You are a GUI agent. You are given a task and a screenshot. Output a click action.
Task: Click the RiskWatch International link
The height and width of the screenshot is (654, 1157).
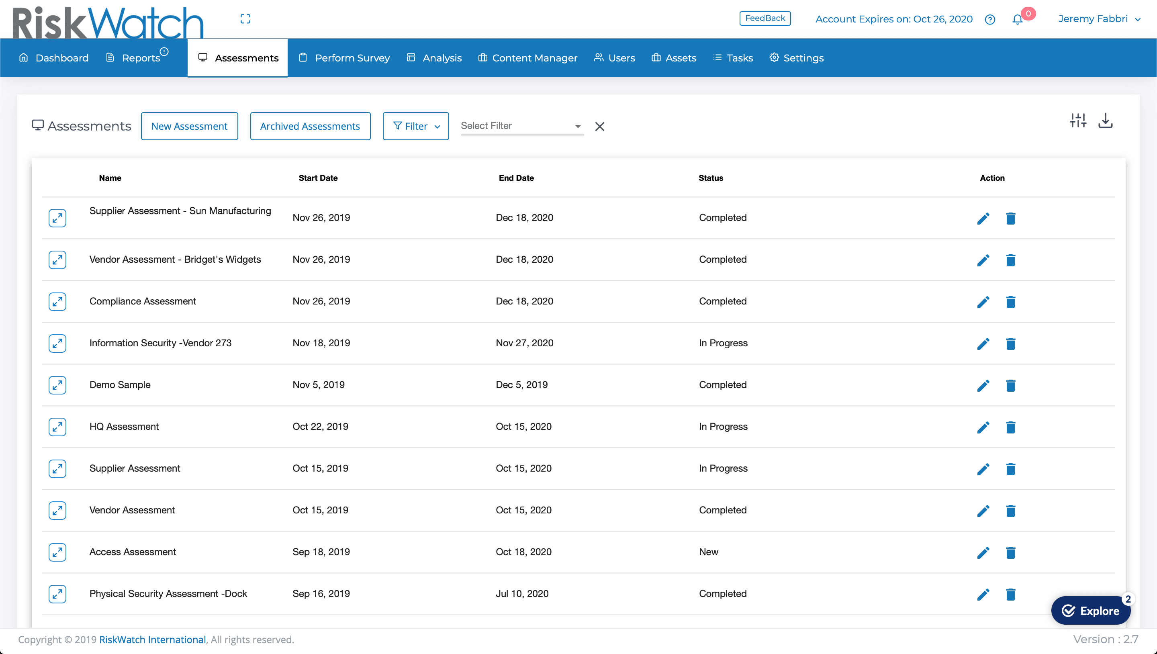pyautogui.click(x=152, y=639)
